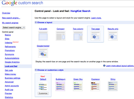Pick the Green Sky style preview thumbnail
The height and width of the screenshot is (99, 134).
click(x=78, y=86)
